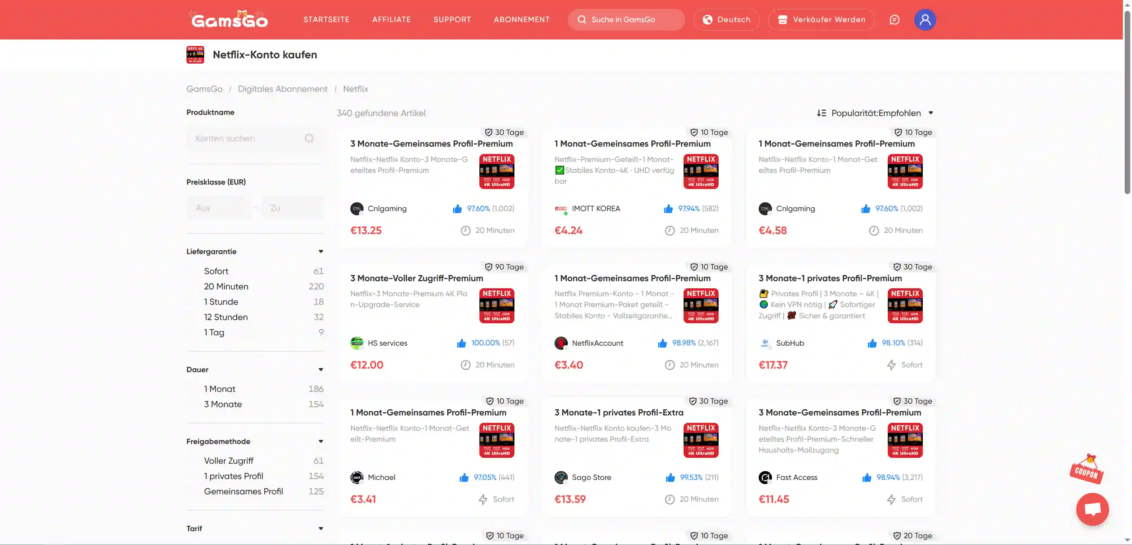
Task: Click Netflix thumbnail on the €3.40 listing
Action: point(700,306)
